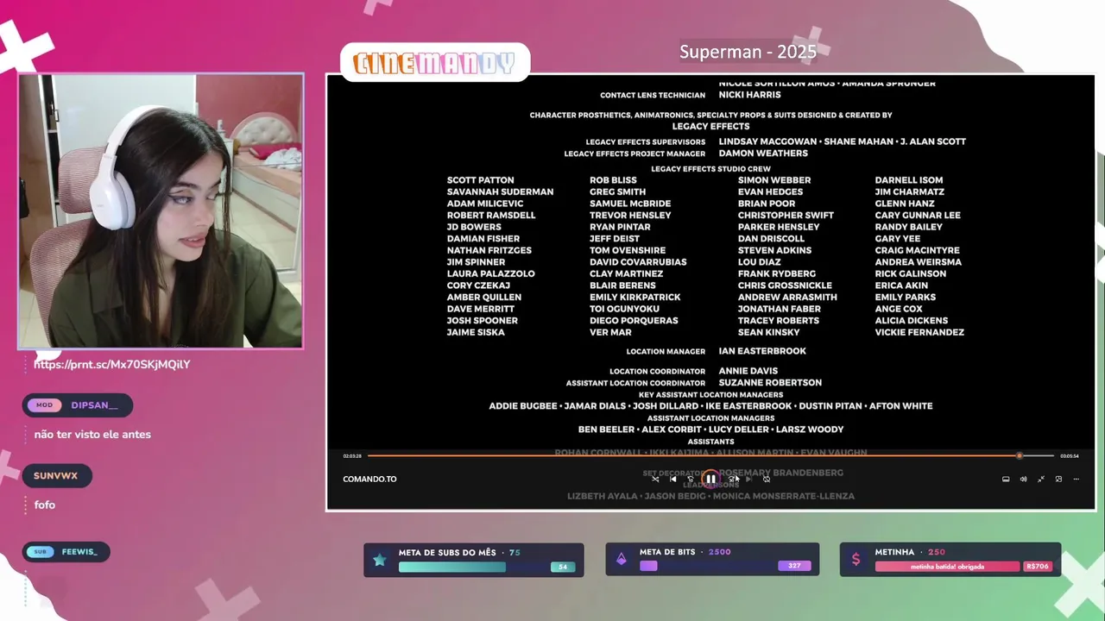Click 'LEGACY EFFECTS' credit heading
Viewport: 1105px width, 621px height.
pos(710,127)
